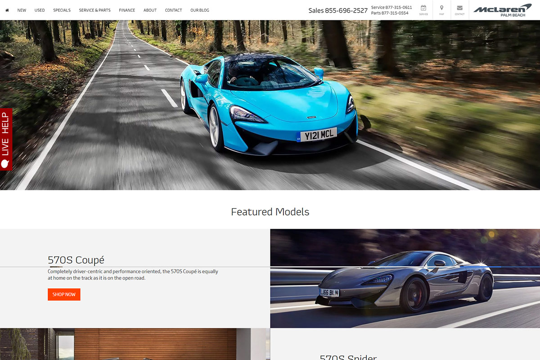Open the grey 570S Coupé car photo

pyautogui.click(x=405, y=279)
